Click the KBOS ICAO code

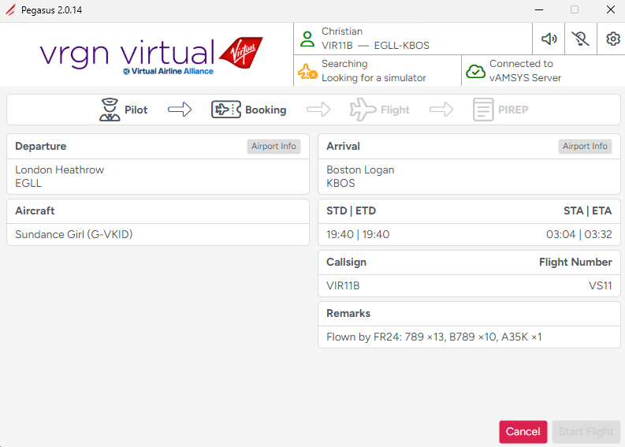point(340,183)
